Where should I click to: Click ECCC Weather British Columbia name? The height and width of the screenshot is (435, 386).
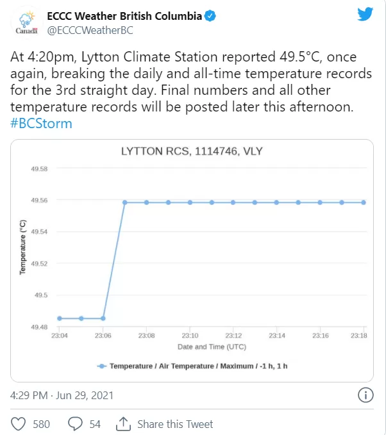tap(124, 16)
